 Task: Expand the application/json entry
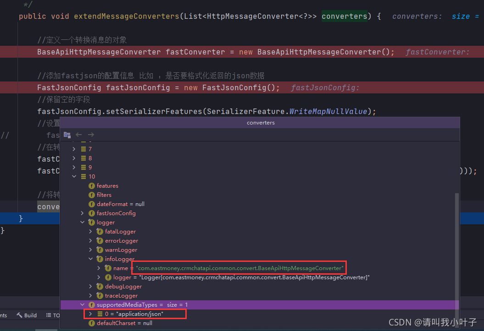(x=90, y=314)
